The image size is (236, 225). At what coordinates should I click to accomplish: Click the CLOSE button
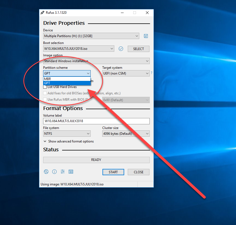pos(138,172)
